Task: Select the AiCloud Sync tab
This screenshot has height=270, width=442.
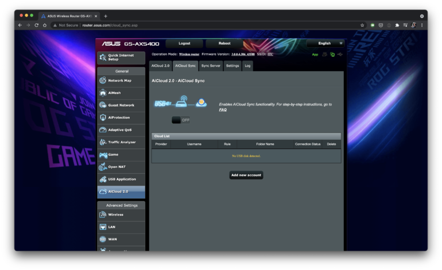Action: tap(185, 66)
